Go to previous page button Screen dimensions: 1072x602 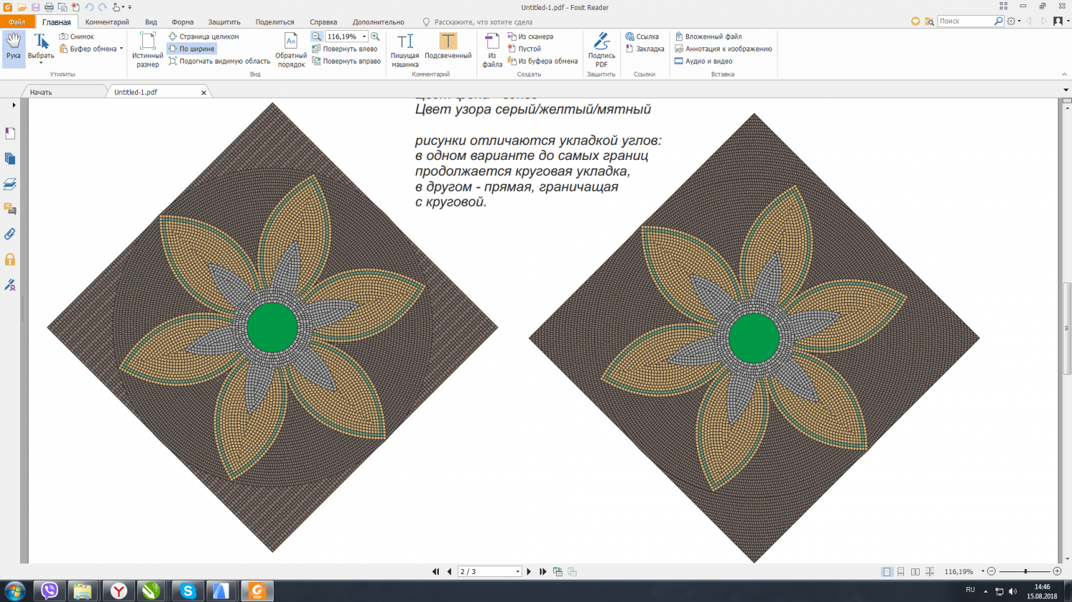[450, 572]
